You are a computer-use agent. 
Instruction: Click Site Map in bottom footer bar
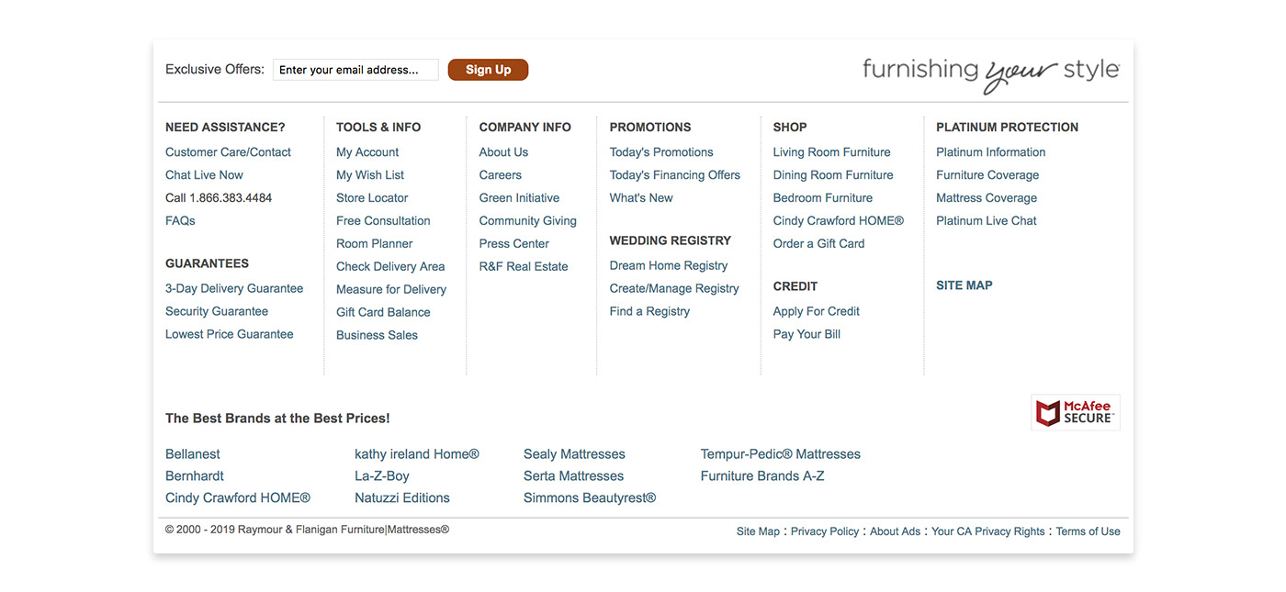pos(758,531)
